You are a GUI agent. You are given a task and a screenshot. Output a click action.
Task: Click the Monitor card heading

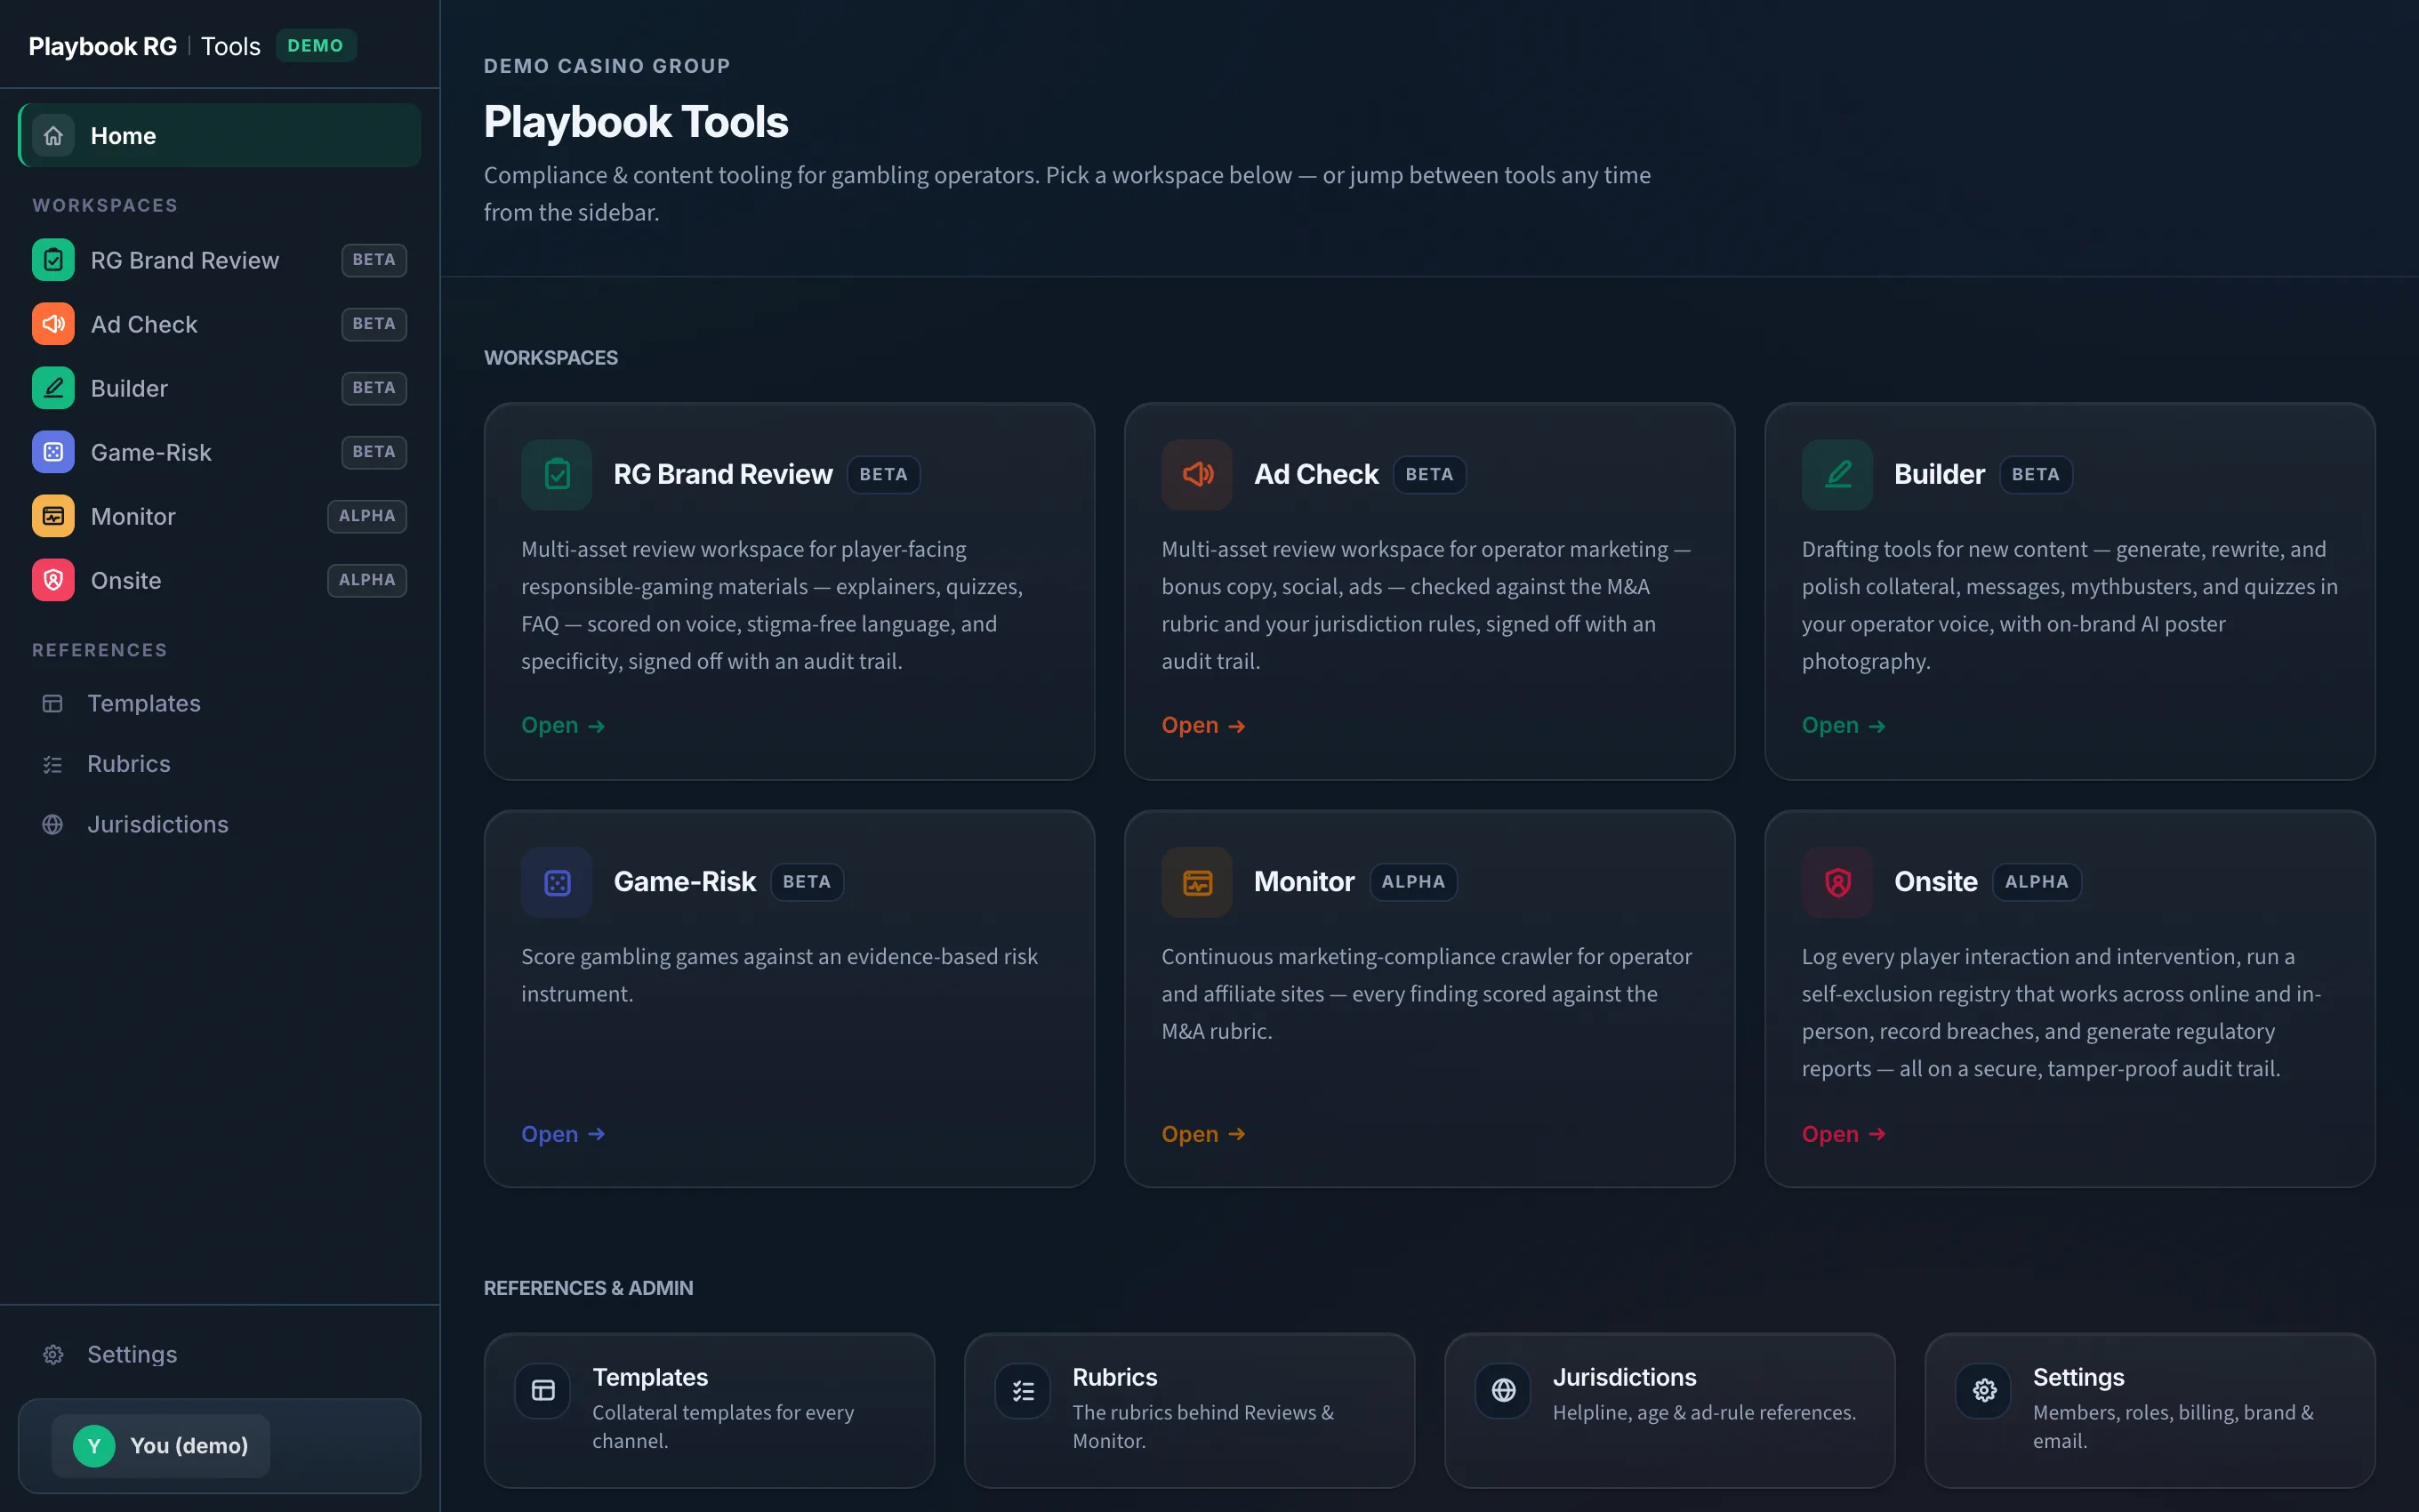click(1304, 882)
